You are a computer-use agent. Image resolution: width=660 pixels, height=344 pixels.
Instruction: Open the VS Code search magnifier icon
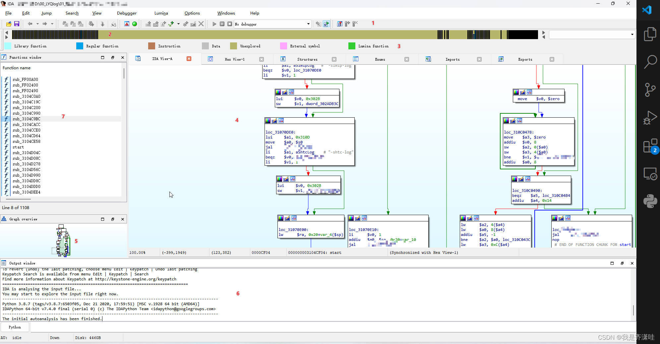pos(650,62)
